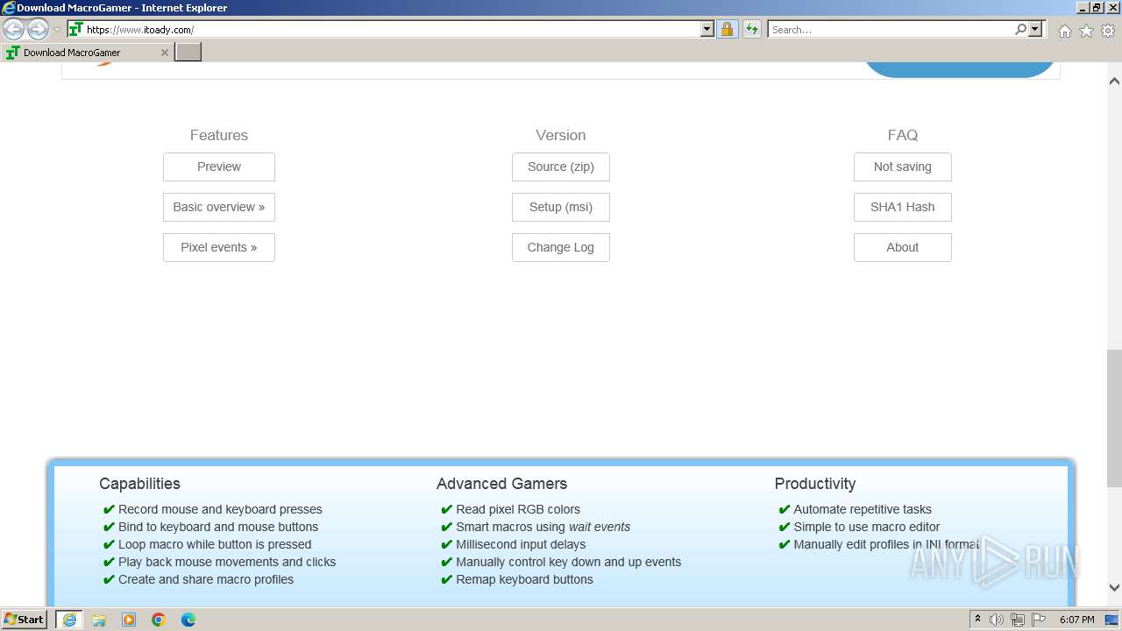Open the media player taskbar icon
Viewport: 1122px width, 631px height.
click(x=129, y=620)
